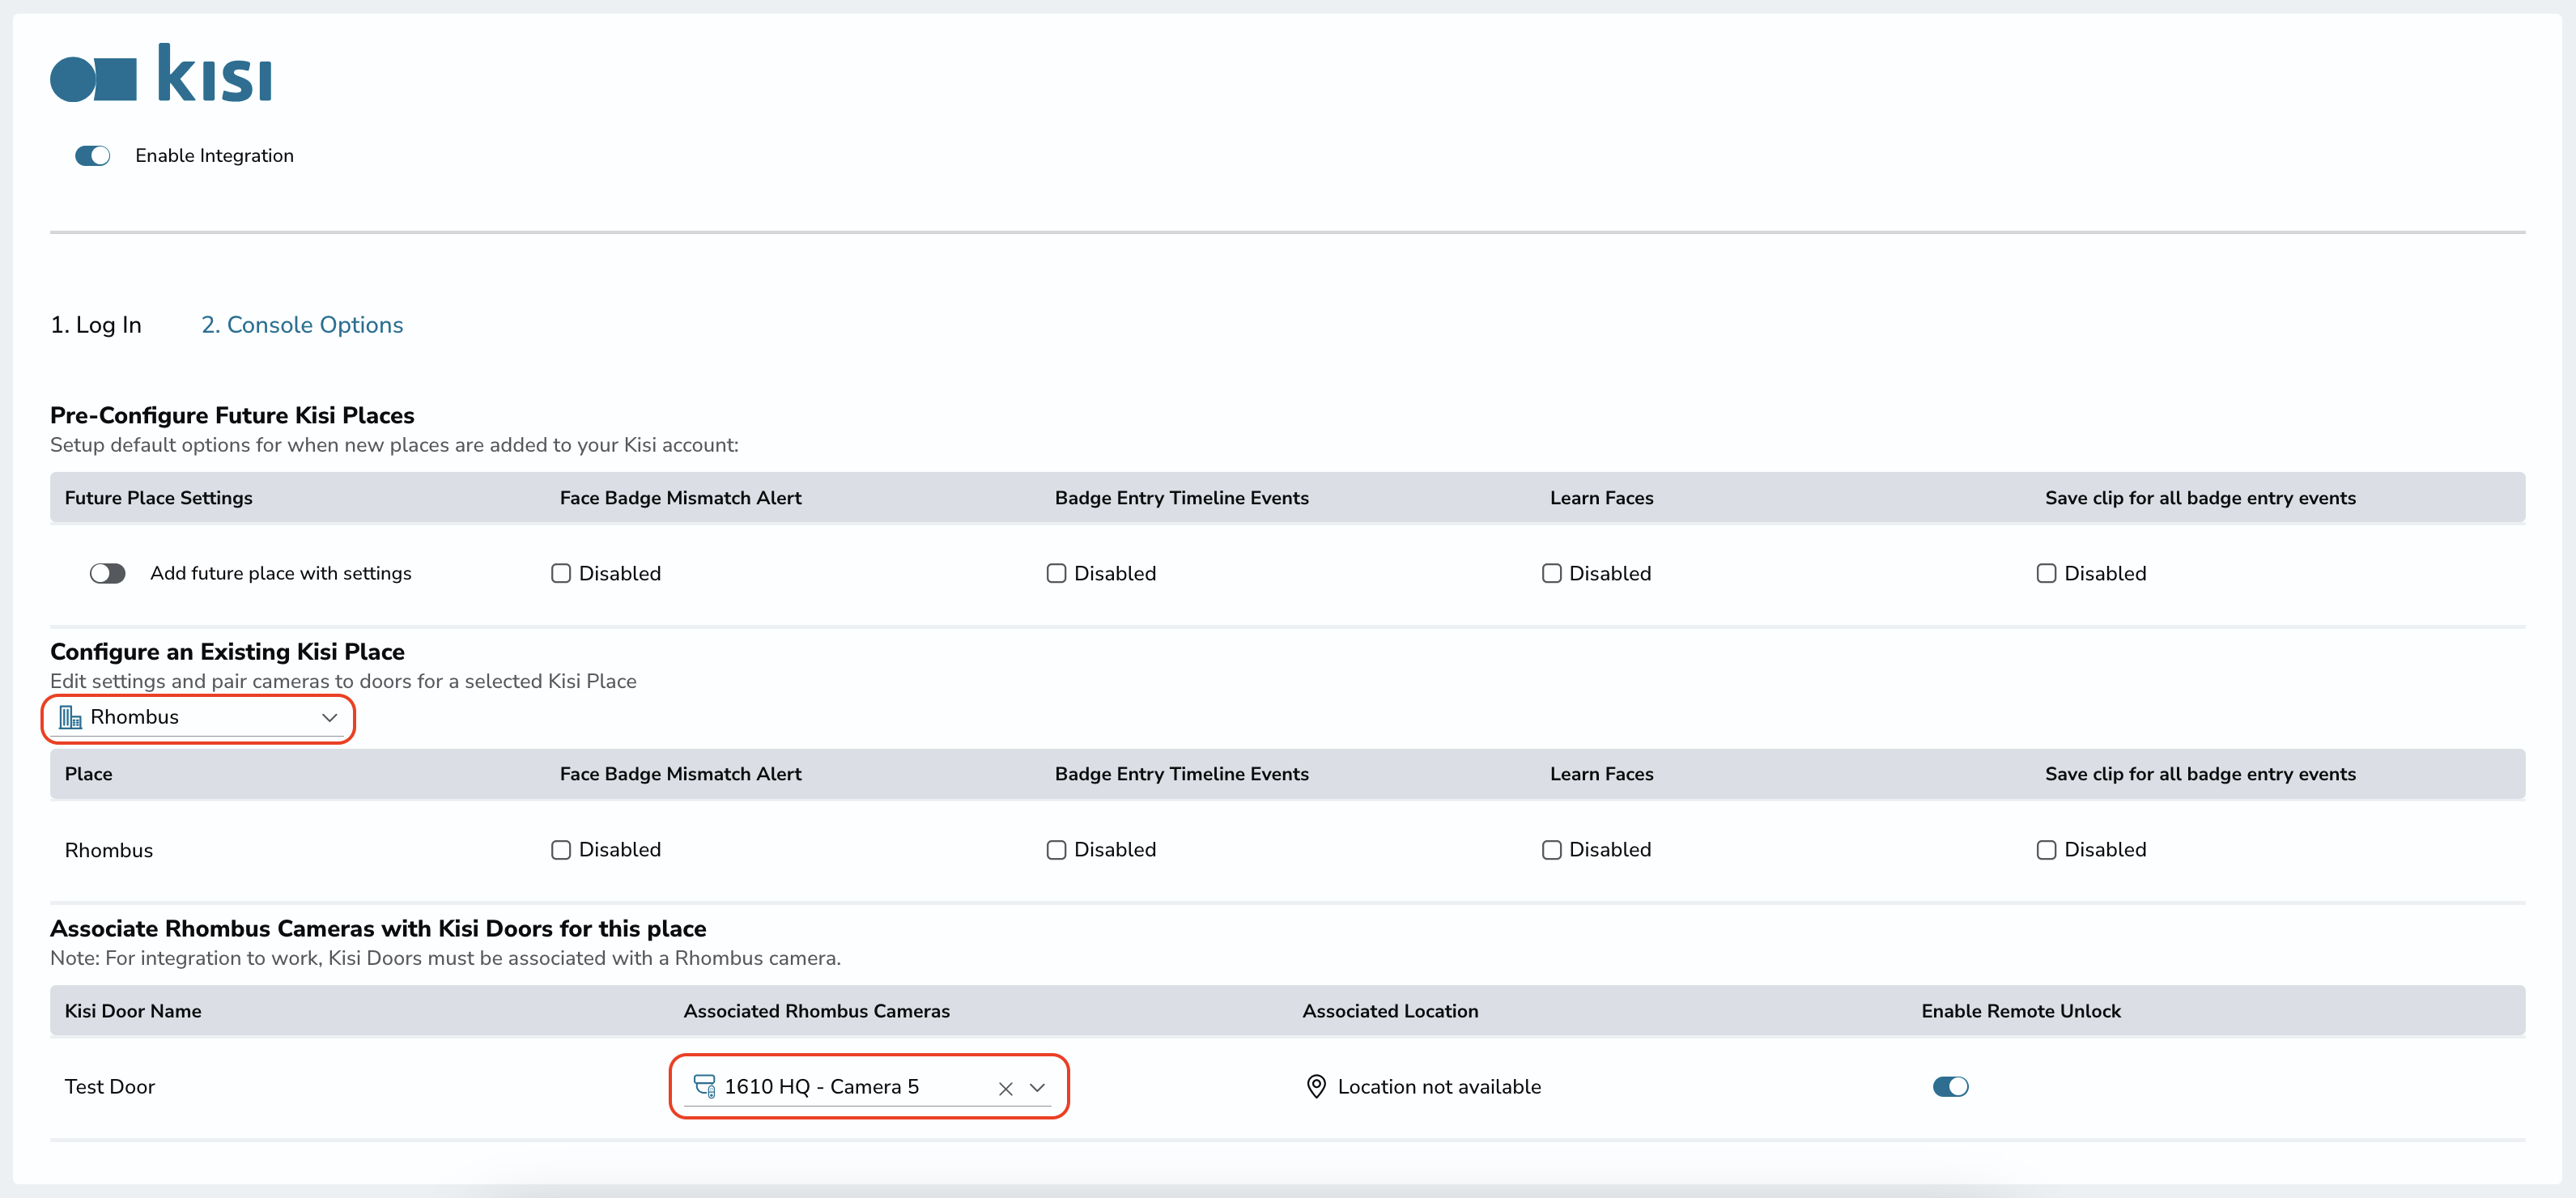Viewport: 2576px width, 1198px height.
Task: Click the Future Place Settings column header
Action: pos(159,498)
